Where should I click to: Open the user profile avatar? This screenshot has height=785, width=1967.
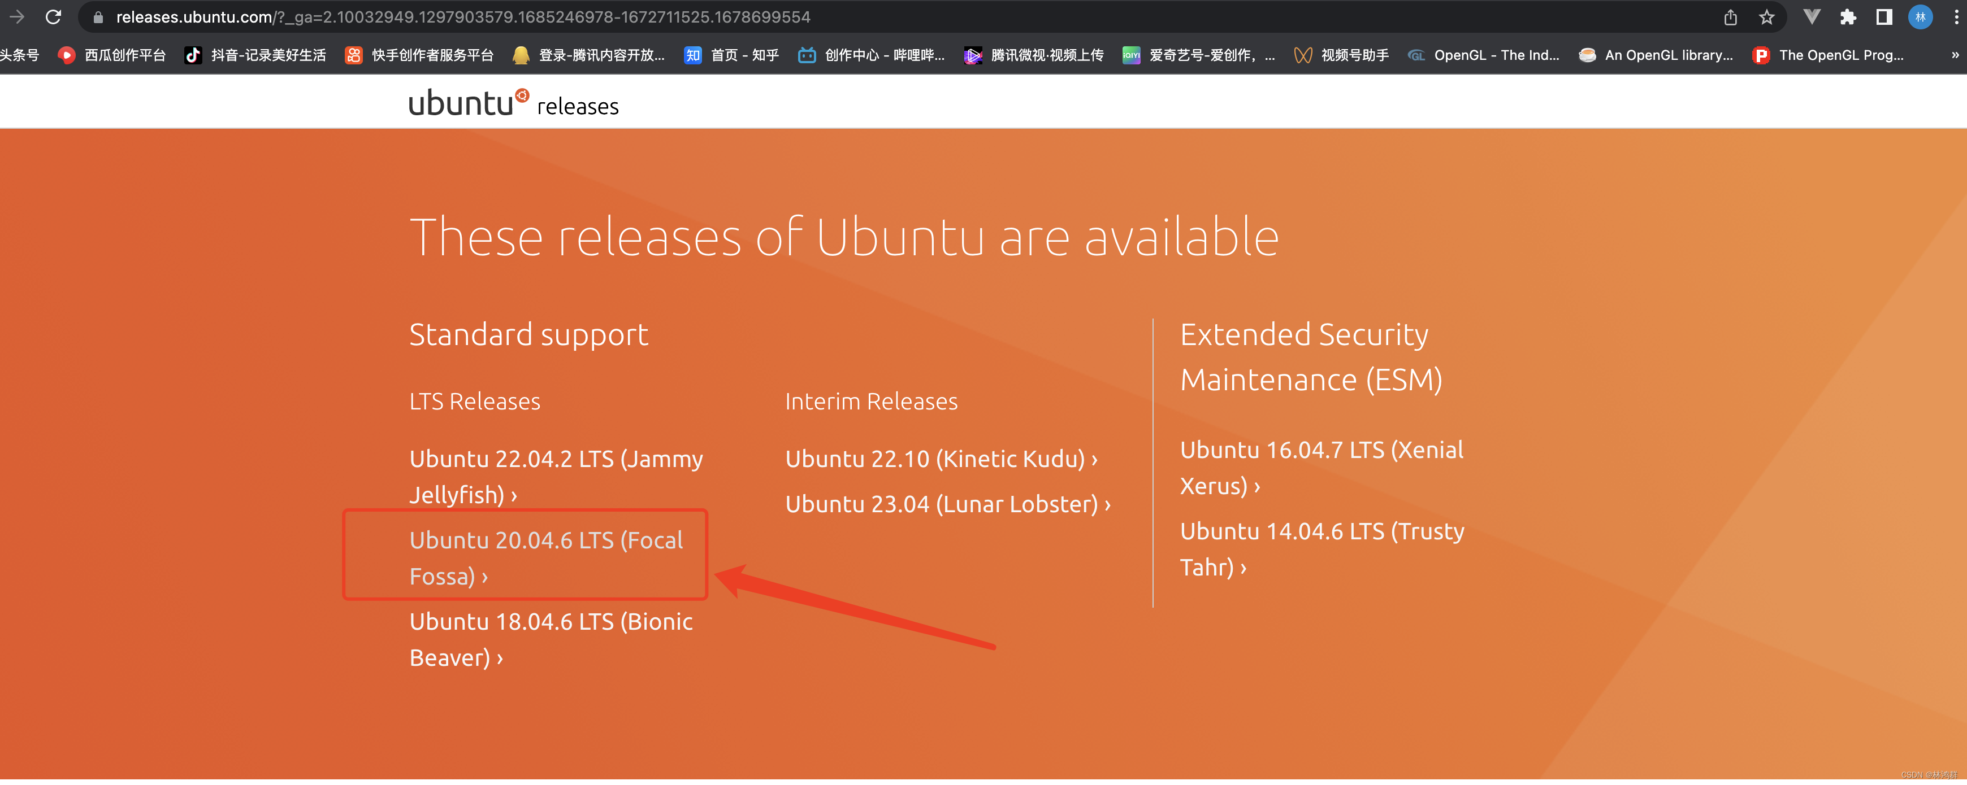coord(1920,17)
